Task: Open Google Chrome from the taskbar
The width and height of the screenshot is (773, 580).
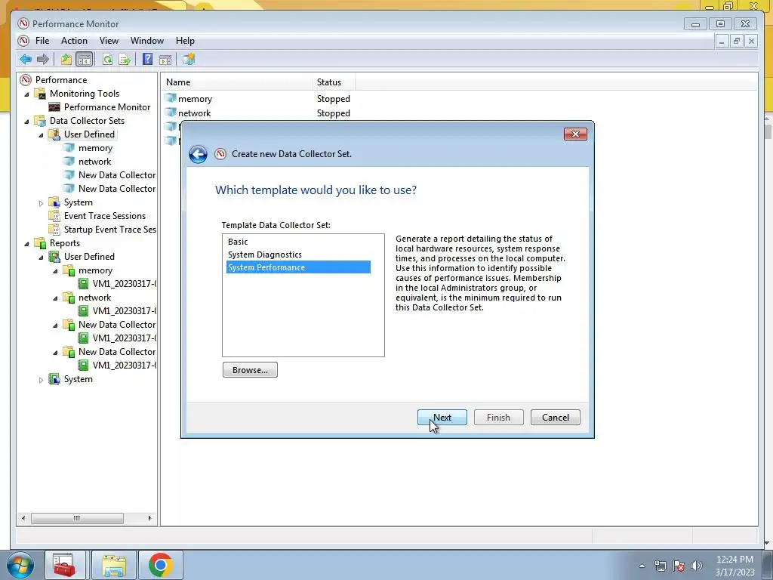Action: click(160, 565)
